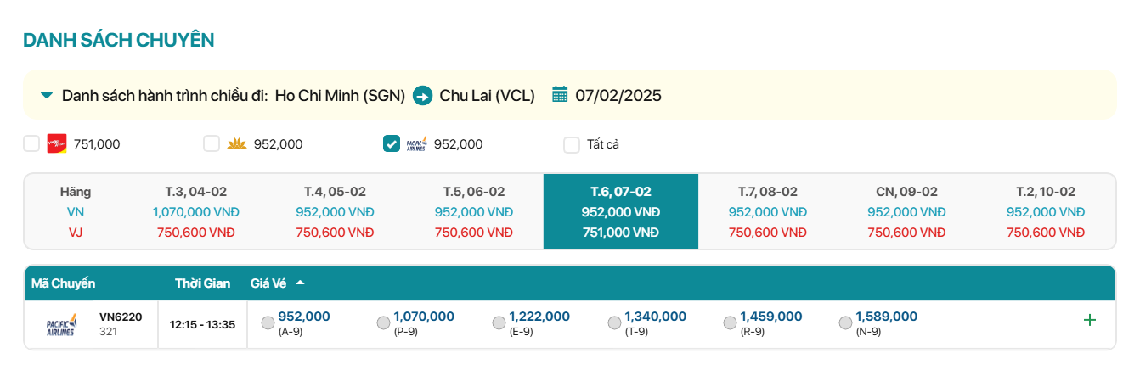Check the Tất cả checkbox
Viewport: 1123px width, 370px height.
[x=572, y=144]
